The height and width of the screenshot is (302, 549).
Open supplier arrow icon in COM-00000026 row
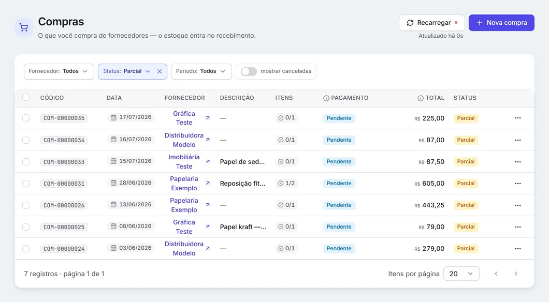(208, 205)
